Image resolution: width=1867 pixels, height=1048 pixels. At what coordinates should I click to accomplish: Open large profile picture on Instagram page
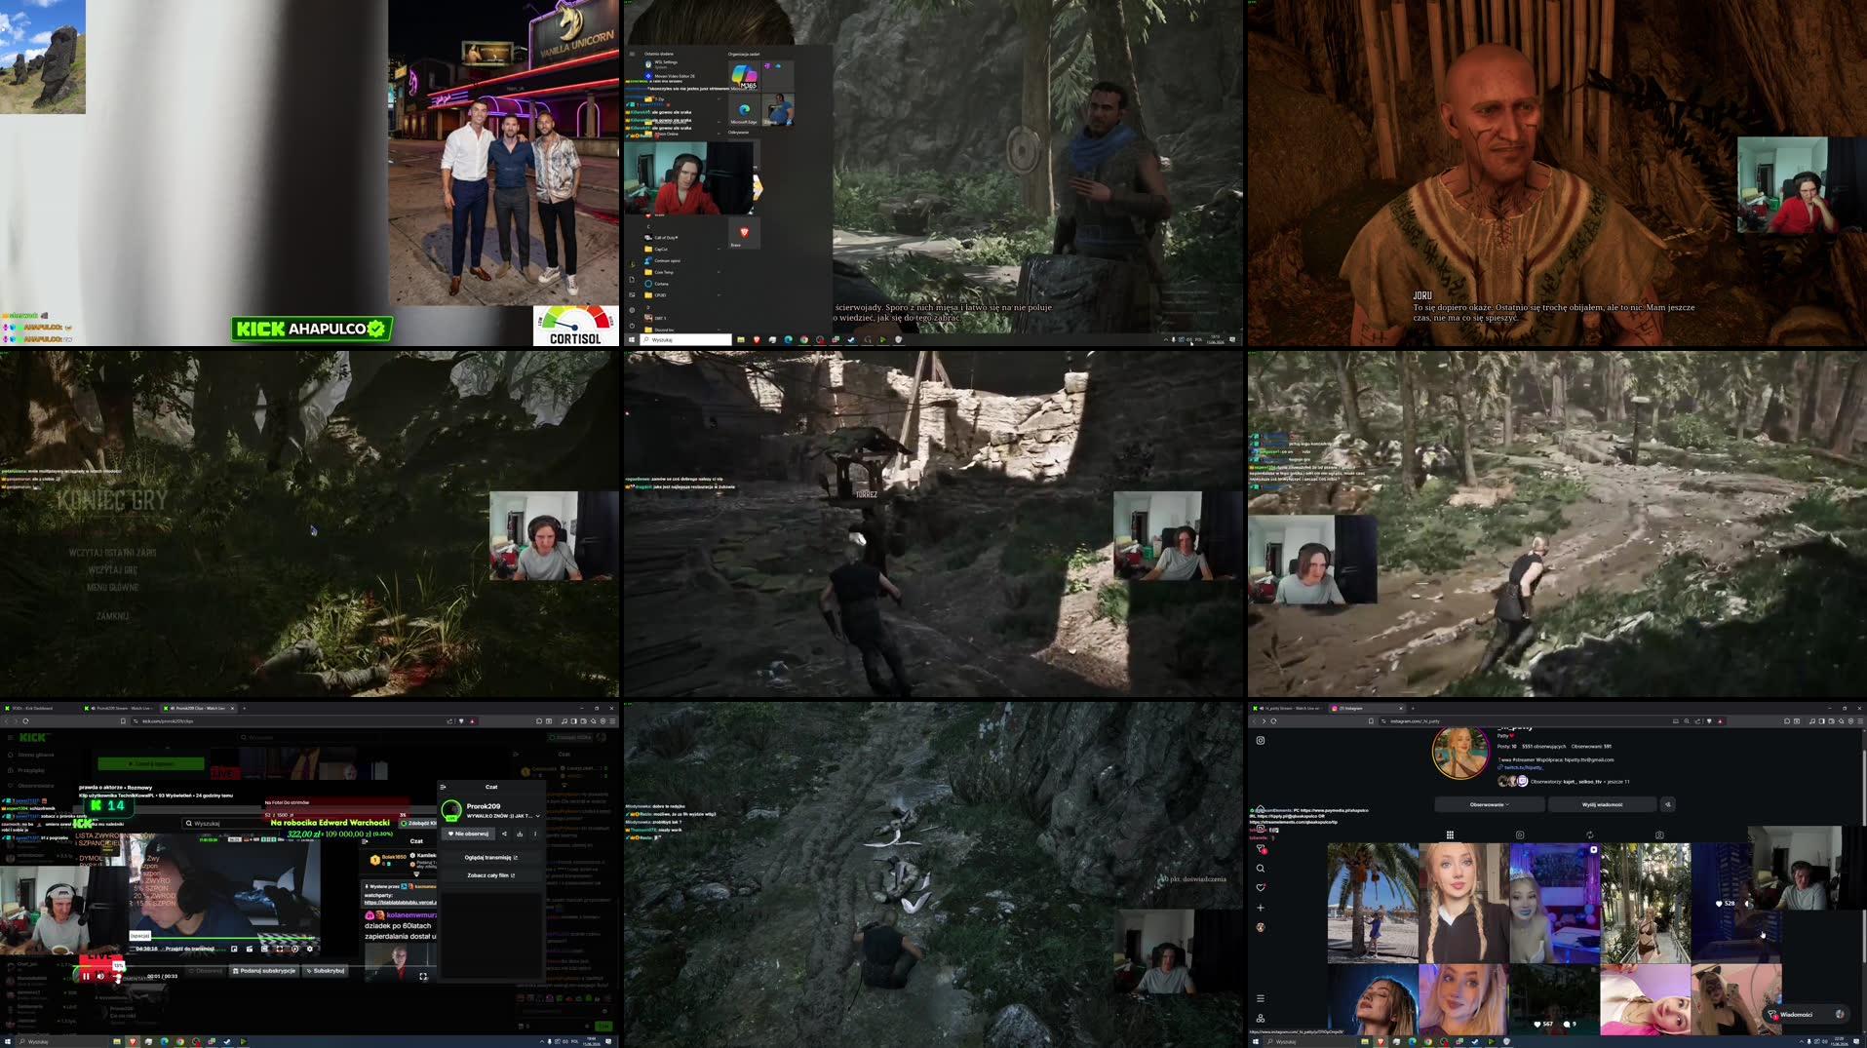click(x=1459, y=752)
